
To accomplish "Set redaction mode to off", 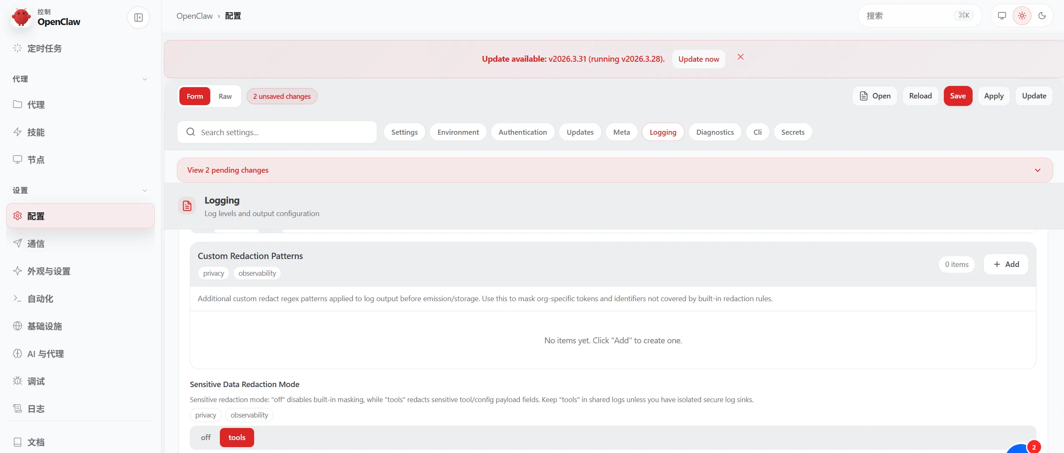I will click(x=206, y=438).
